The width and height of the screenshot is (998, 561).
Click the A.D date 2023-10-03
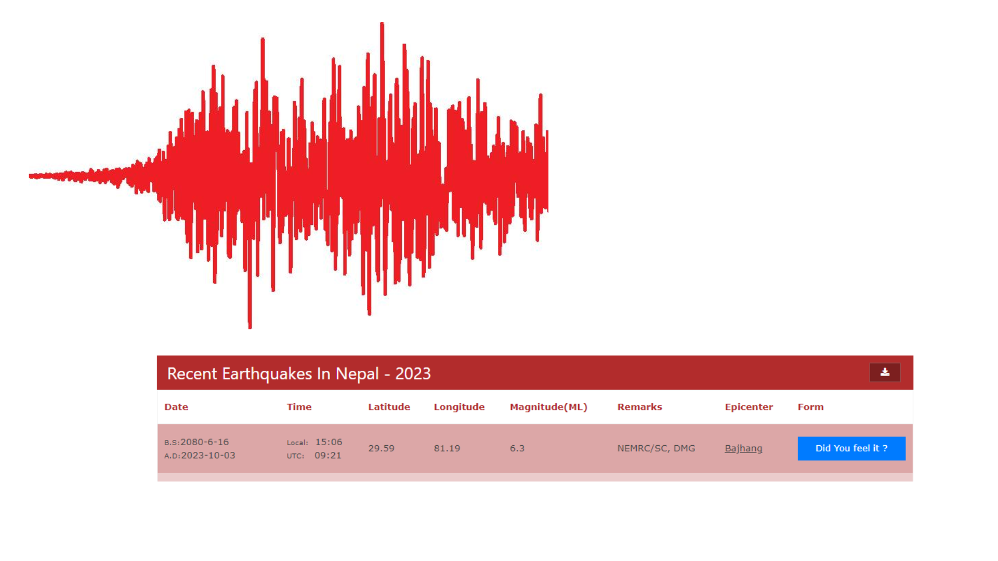point(208,456)
